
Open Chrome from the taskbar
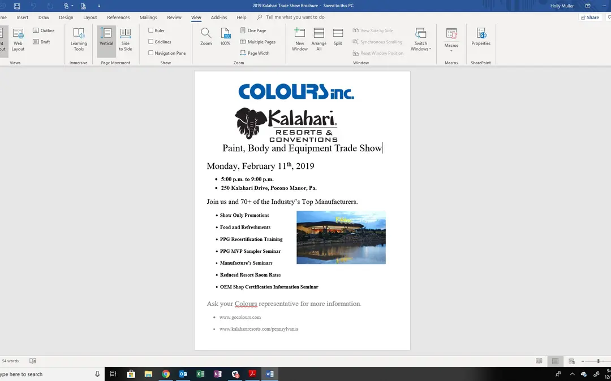(x=166, y=374)
